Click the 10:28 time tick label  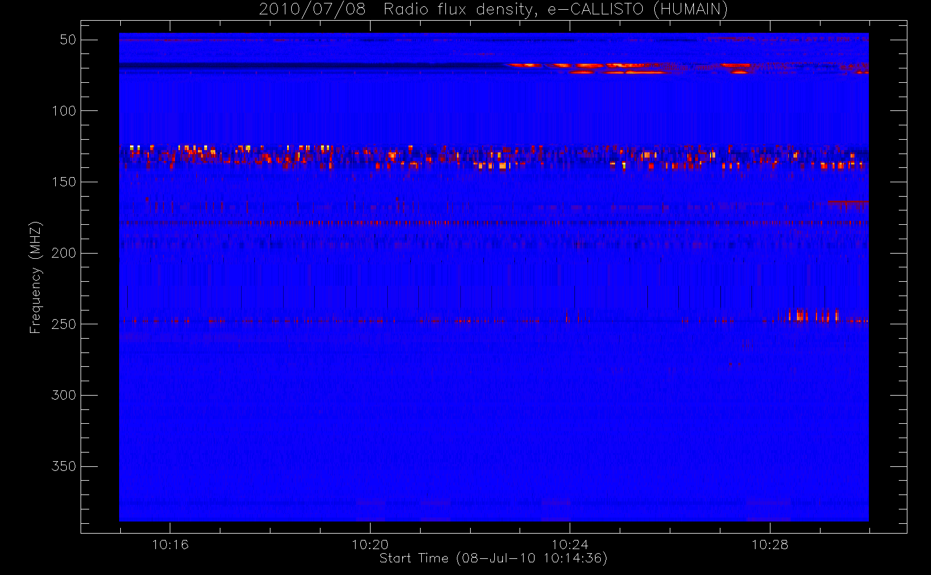[770, 545]
